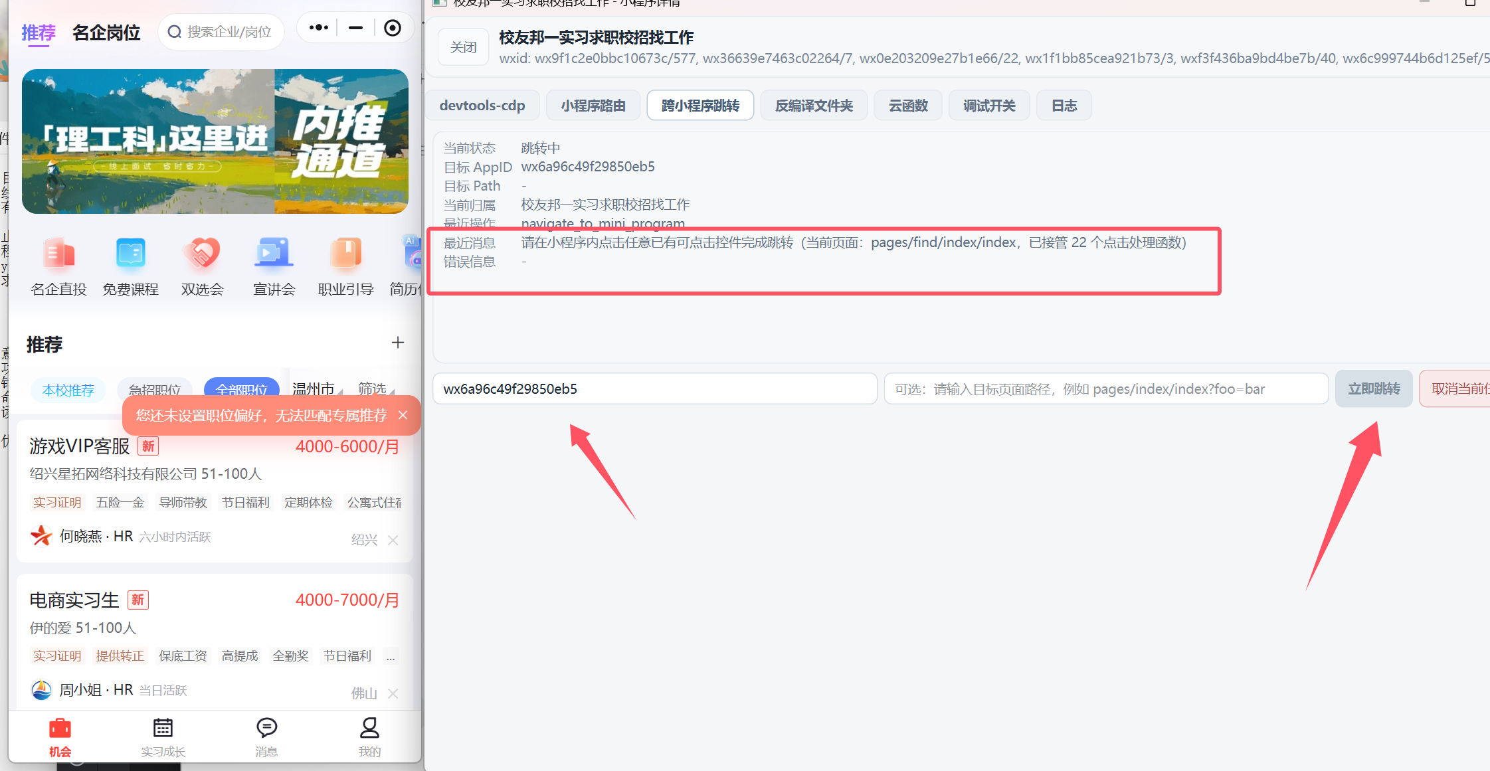Viewport: 1490px width, 771px height.
Task: Select the 名企岗位 top tab
Action: pos(106,33)
